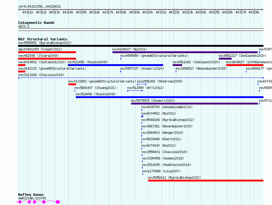Click the nsv6561062 (Sedlazeck2020) label
272x205 pixels.
pos(196,62)
